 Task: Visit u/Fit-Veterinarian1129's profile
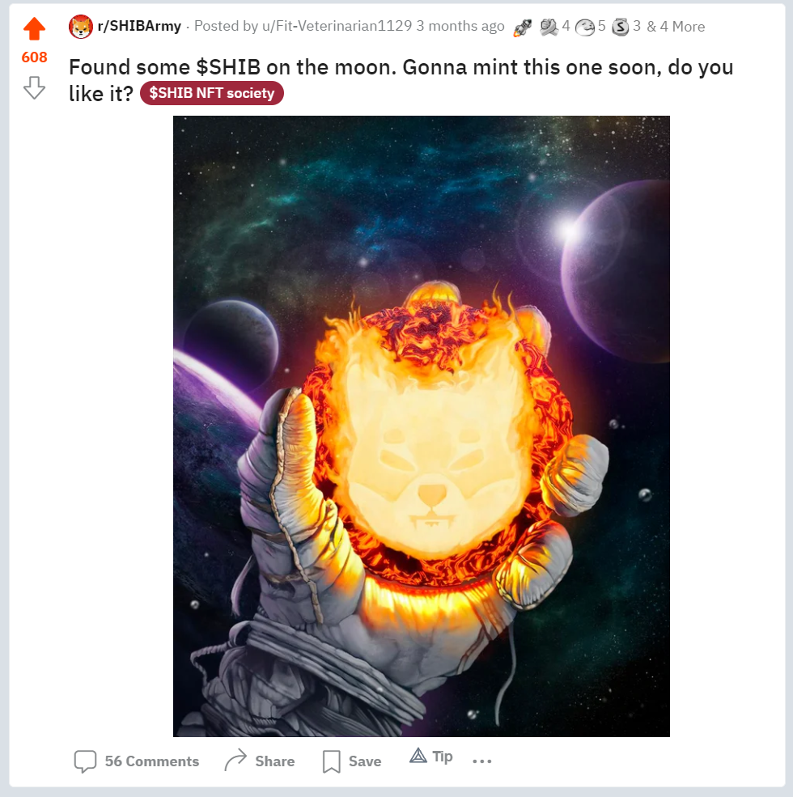[x=337, y=26]
